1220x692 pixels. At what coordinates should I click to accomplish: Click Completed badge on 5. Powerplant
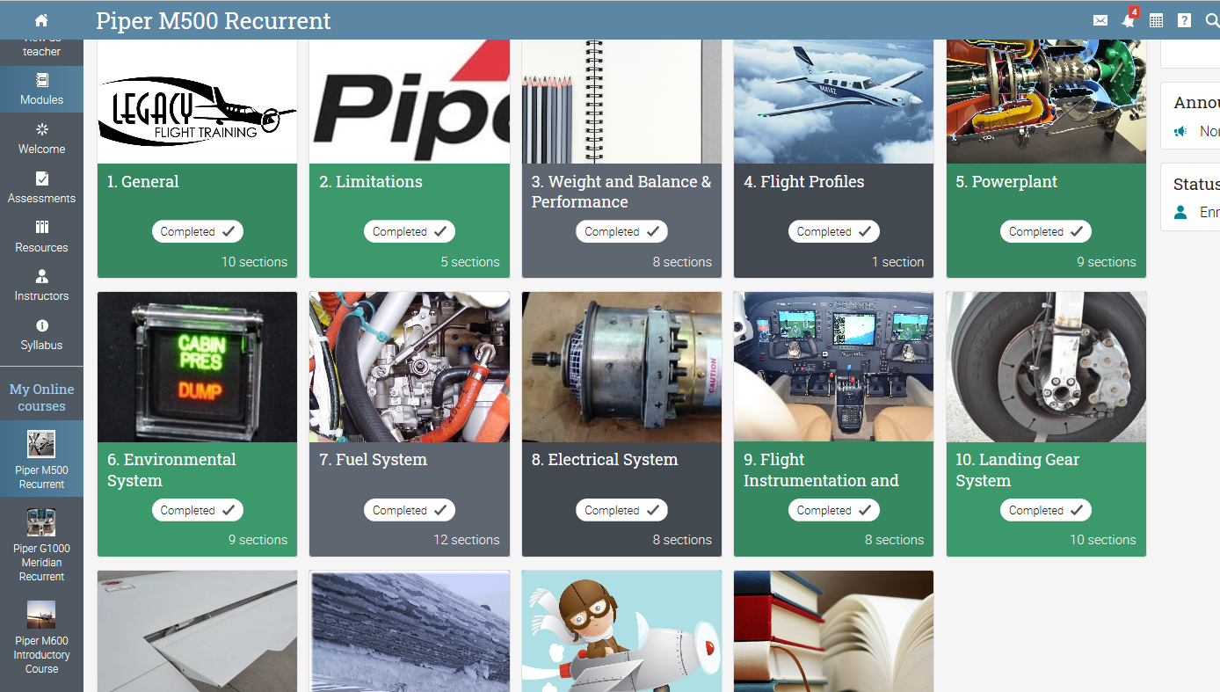point(1046,232)
